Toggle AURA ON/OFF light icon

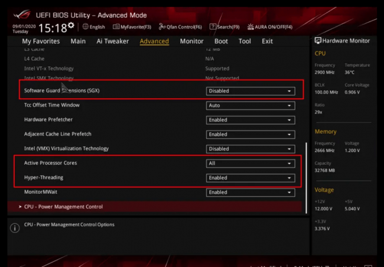pyautogui.click(x=250, y=27)
